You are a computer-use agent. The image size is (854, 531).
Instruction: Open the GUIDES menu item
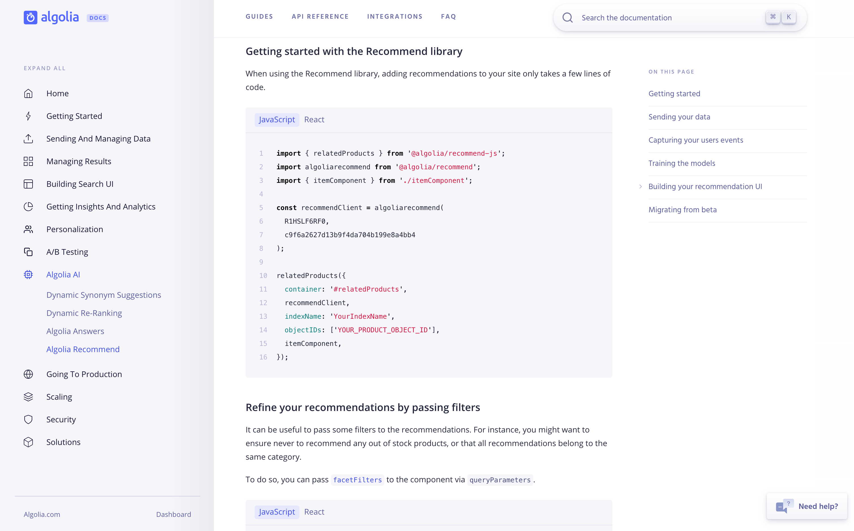point(259,16)
